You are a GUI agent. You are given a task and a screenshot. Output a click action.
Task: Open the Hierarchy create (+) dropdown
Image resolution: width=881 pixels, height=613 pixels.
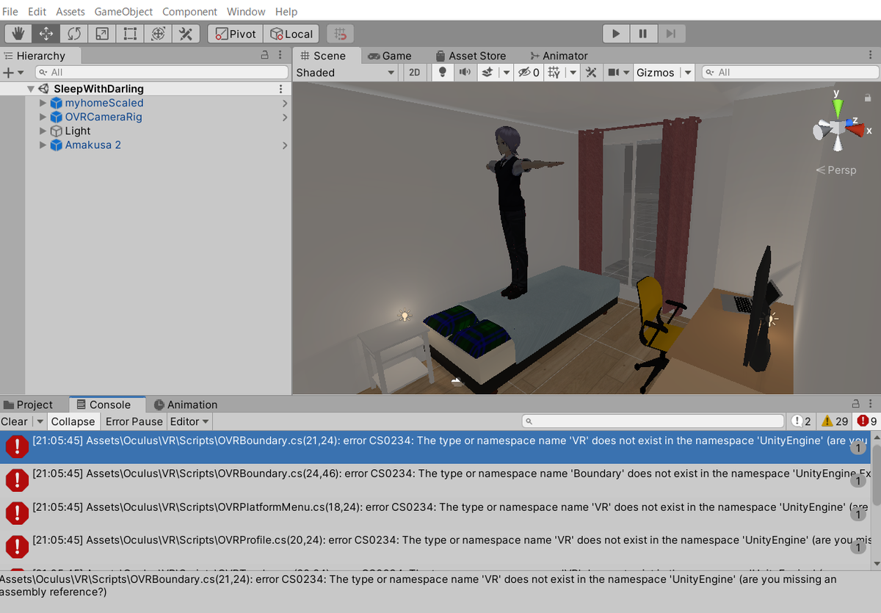[13, 73]
